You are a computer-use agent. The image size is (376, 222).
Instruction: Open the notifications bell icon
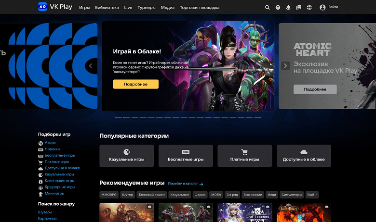(288, 7)
